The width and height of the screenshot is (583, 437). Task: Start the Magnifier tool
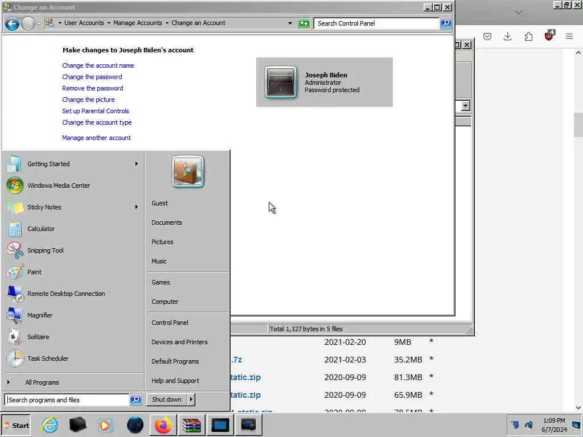point(72,315)
